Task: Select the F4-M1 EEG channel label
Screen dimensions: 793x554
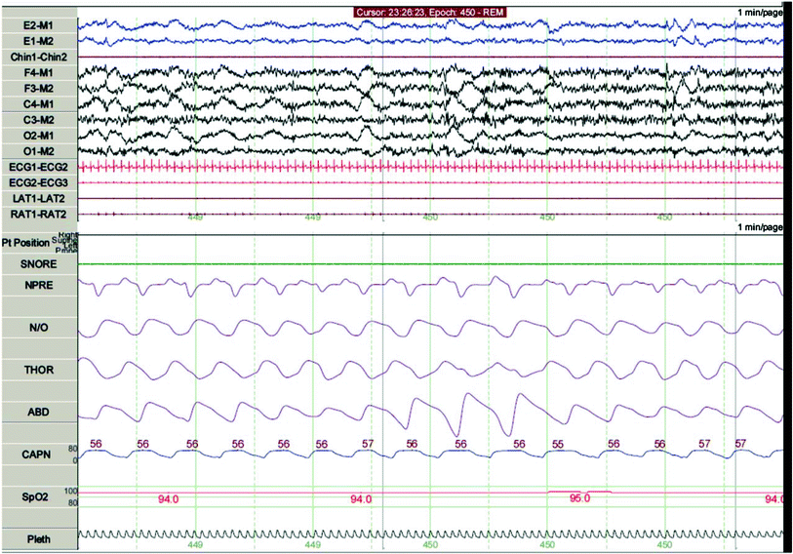Action: [38, 72]
